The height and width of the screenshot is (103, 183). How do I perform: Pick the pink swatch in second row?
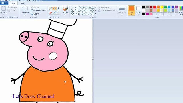coord(154,11)
